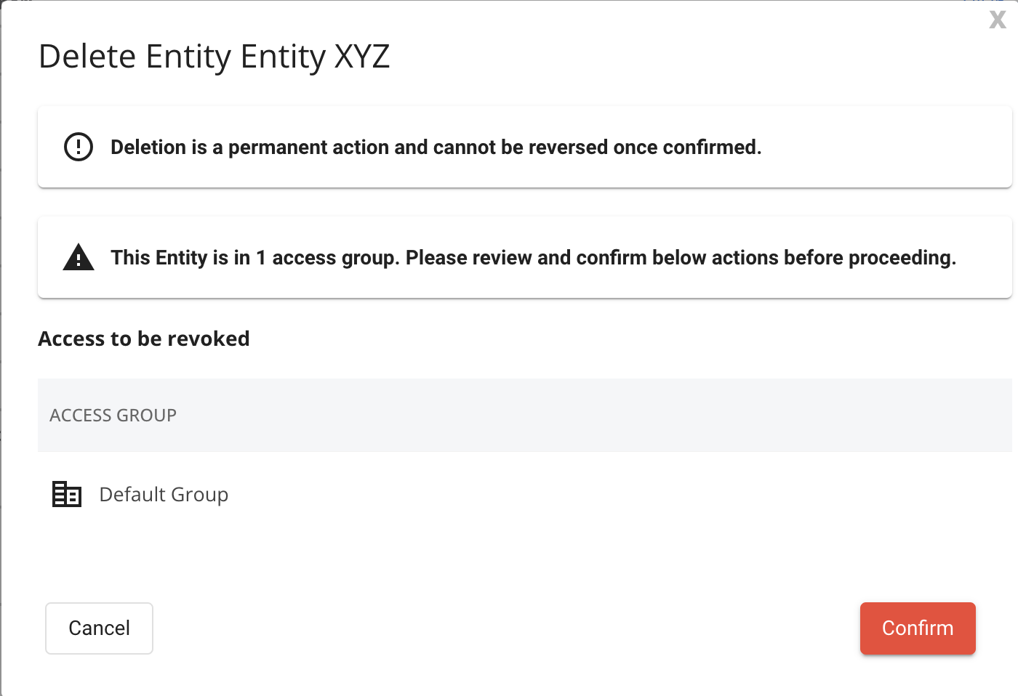This screenshot has width=1018, height=696.
Task: Close the Delete Entity dialog with X
Action: [x=998, y=19]
